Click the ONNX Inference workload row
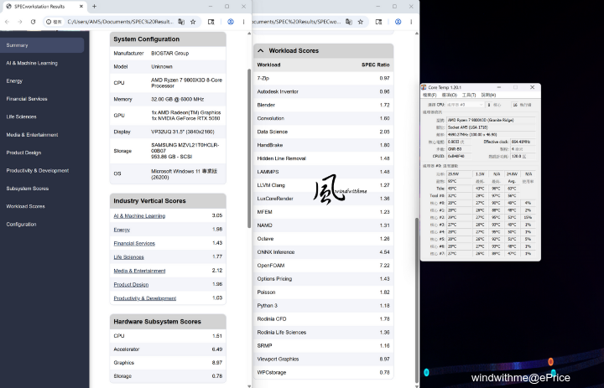Image resolution: width=604 pixels, height=388 pixels. [323, 252]
